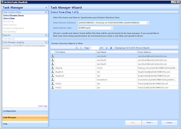The image size is (181, 129).
Task: Select the ams01u03 last name cell
Action: tap(116, 64)
